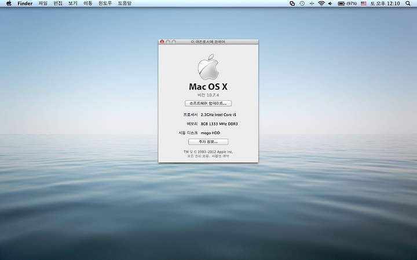Select the 8GB 1333 MHz DDR3 text

[x=219, y=124]
